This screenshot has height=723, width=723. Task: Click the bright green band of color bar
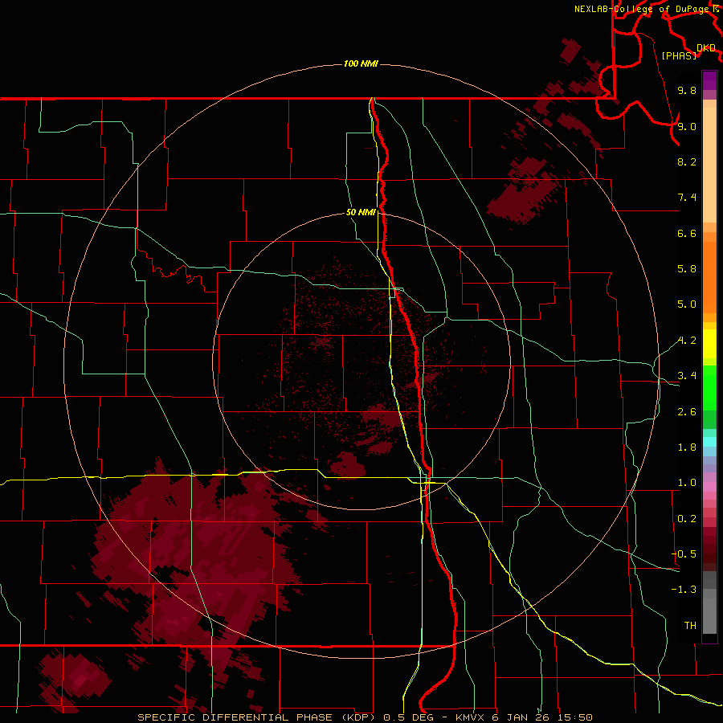709,387
